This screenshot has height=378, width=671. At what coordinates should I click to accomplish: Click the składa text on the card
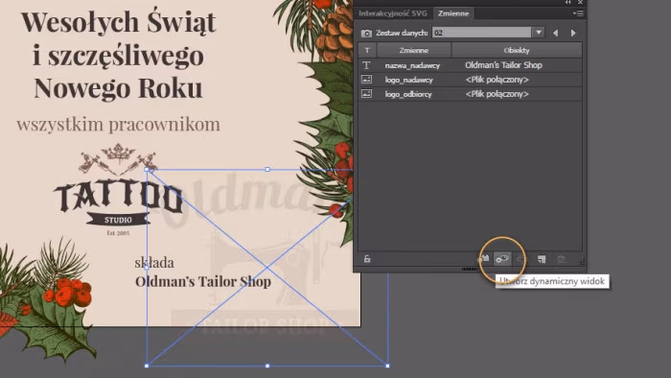154,263
